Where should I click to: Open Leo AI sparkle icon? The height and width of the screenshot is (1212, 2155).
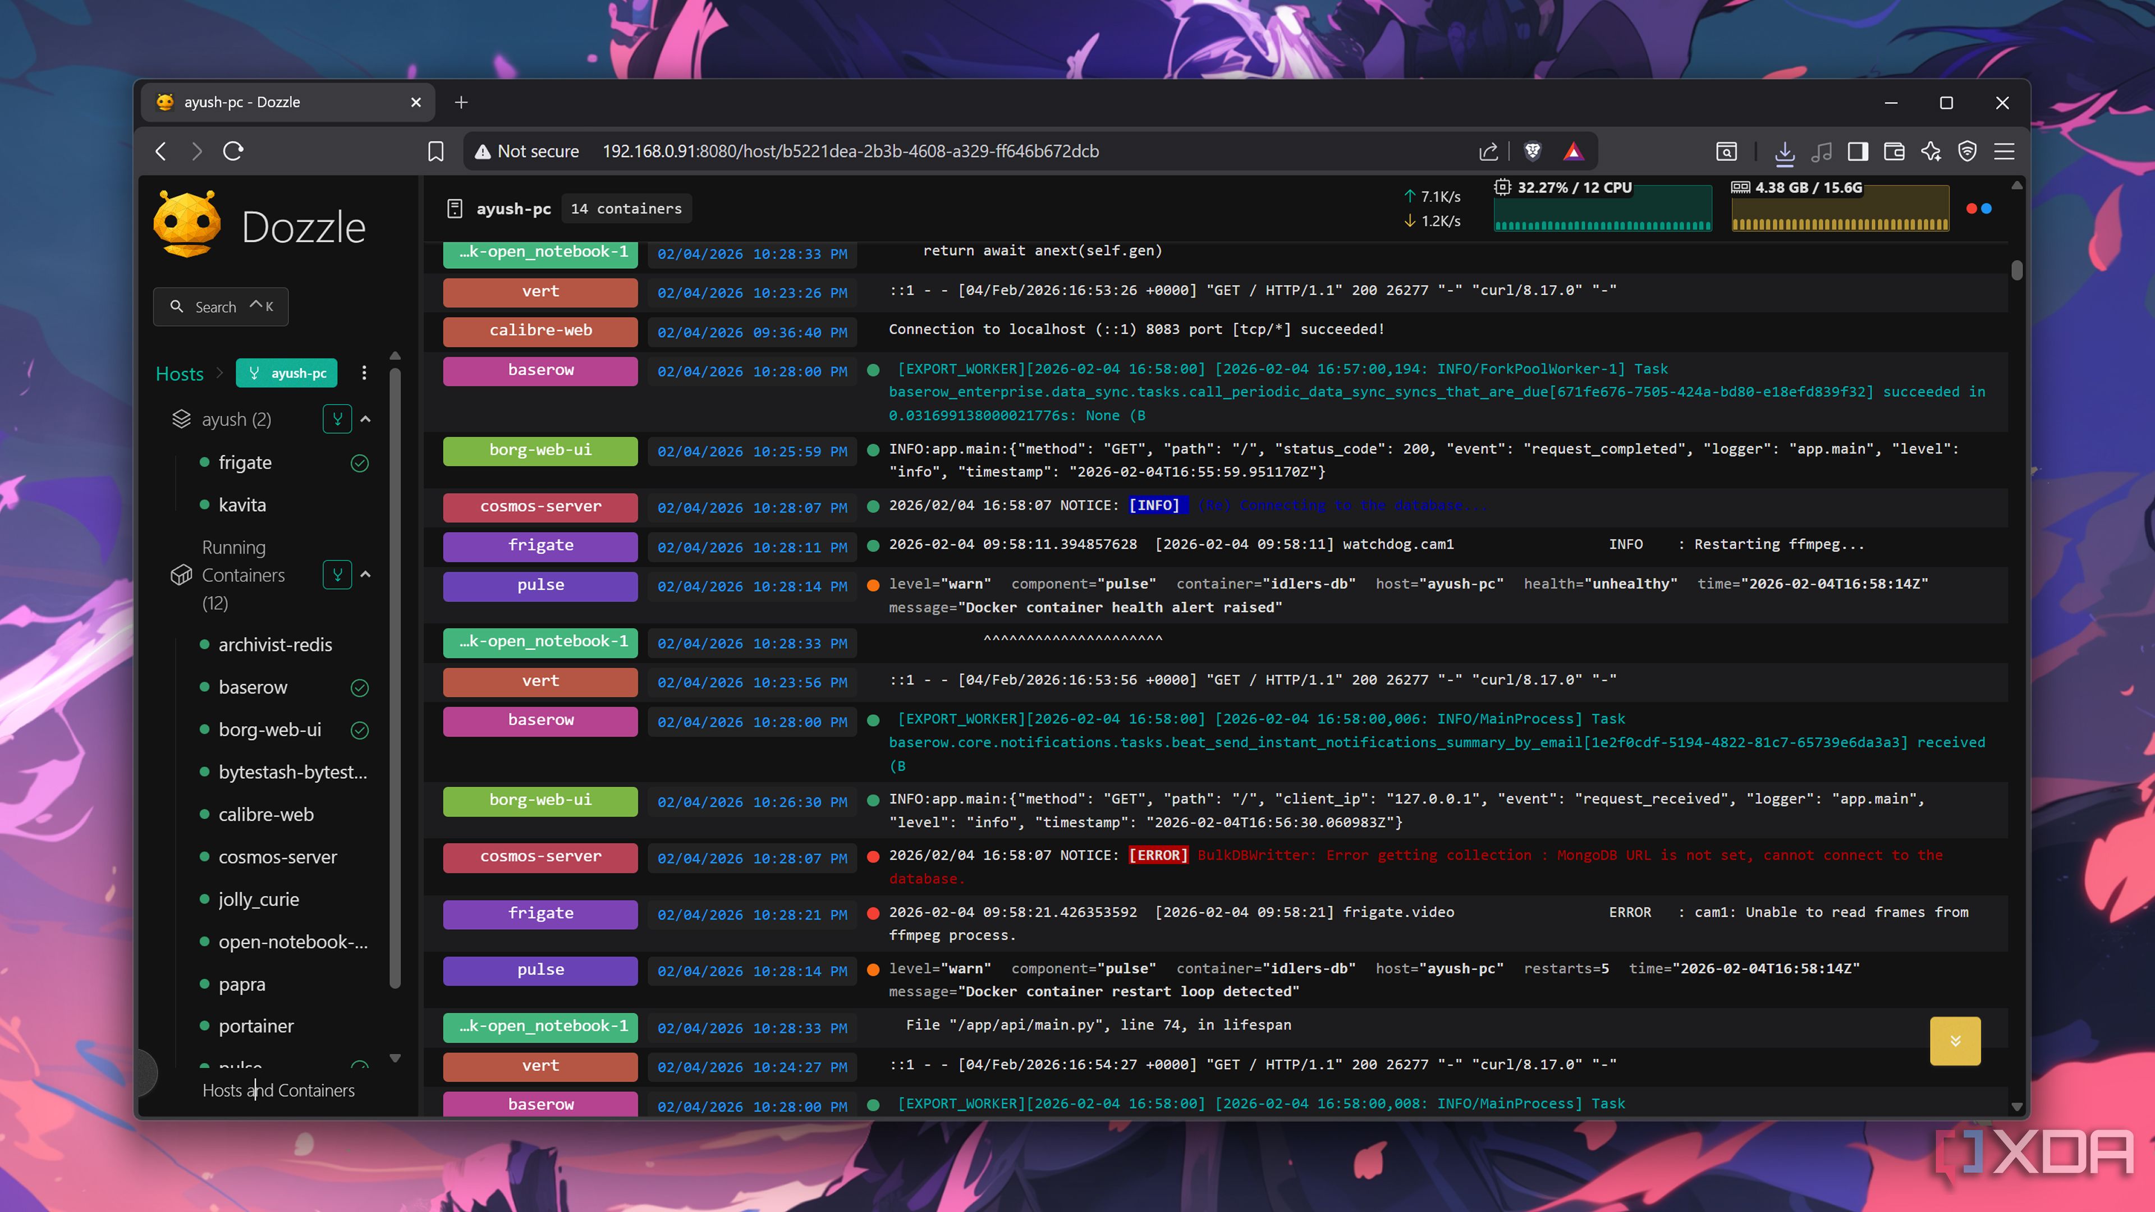pos(1931,151)
